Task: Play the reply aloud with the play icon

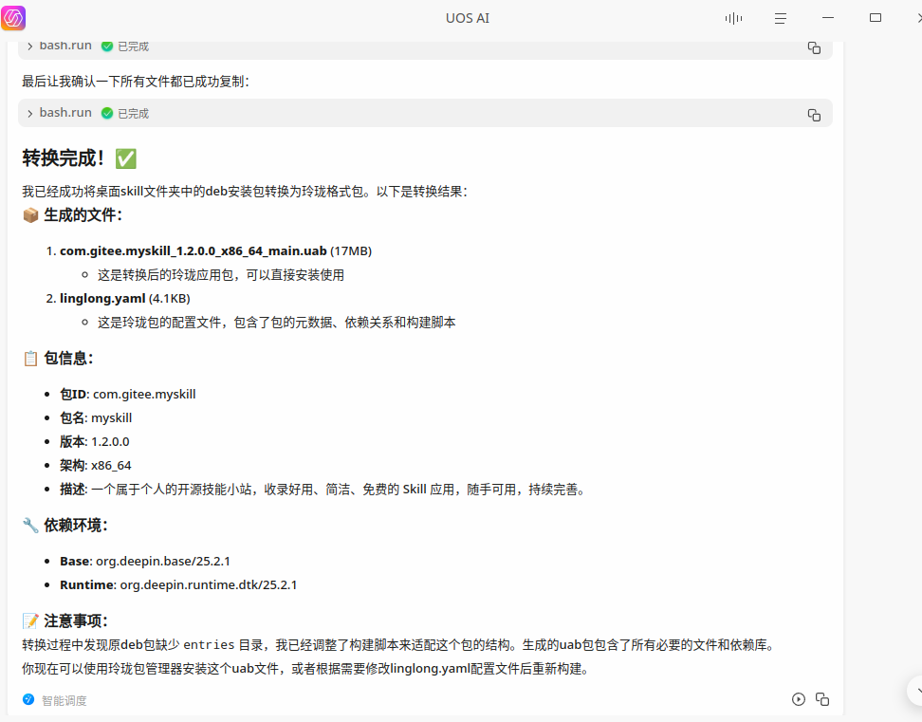Action: 798,699
